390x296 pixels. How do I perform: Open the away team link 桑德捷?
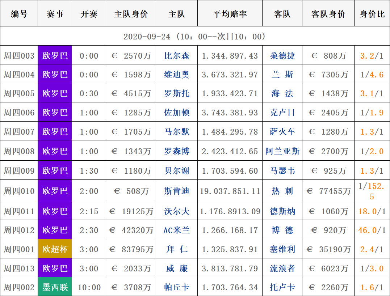282,56
